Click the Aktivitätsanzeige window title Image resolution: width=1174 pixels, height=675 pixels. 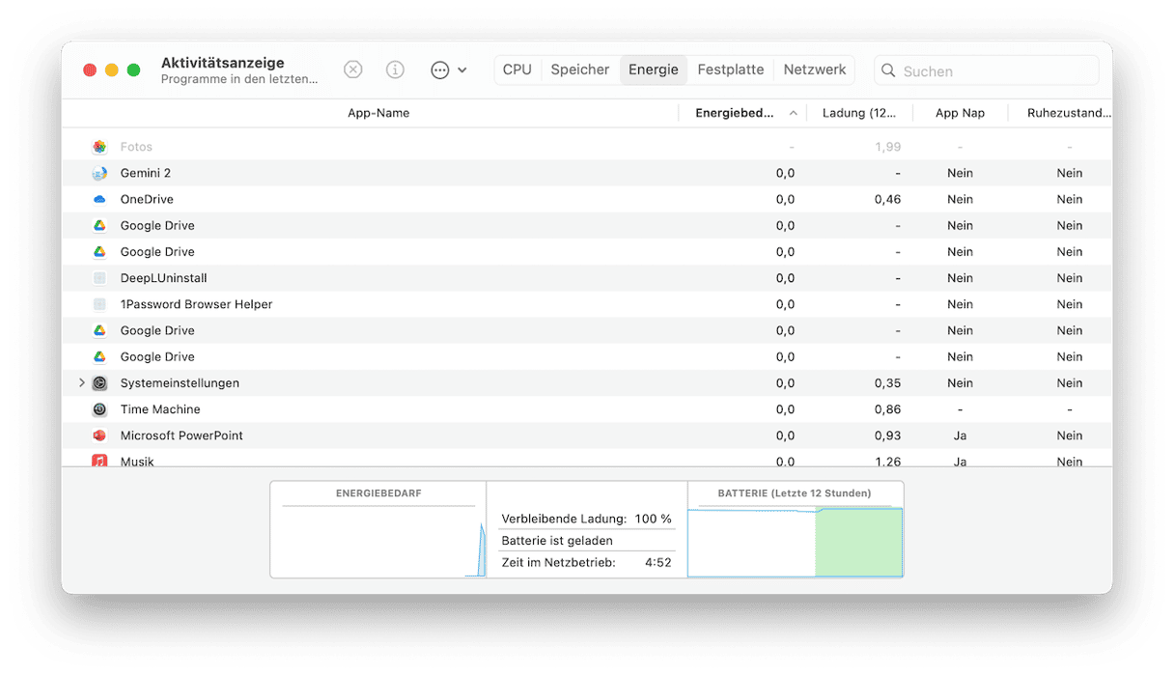[223, 63]
